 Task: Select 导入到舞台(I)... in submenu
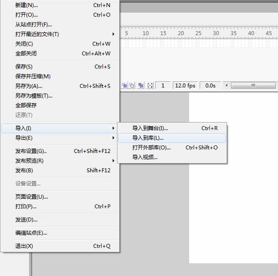(x=172, y=128)
